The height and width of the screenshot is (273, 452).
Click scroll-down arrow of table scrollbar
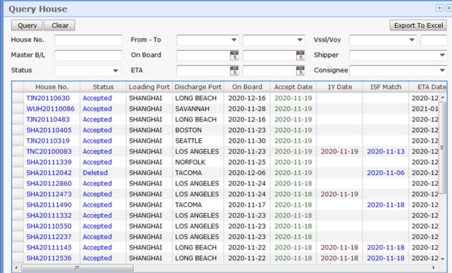tap(443, 259)
